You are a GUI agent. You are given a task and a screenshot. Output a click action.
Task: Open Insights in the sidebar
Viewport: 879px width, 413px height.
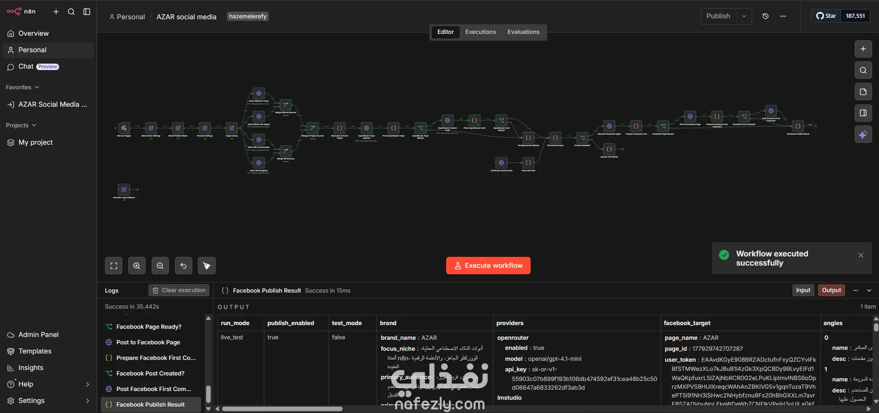pos(48,368)
